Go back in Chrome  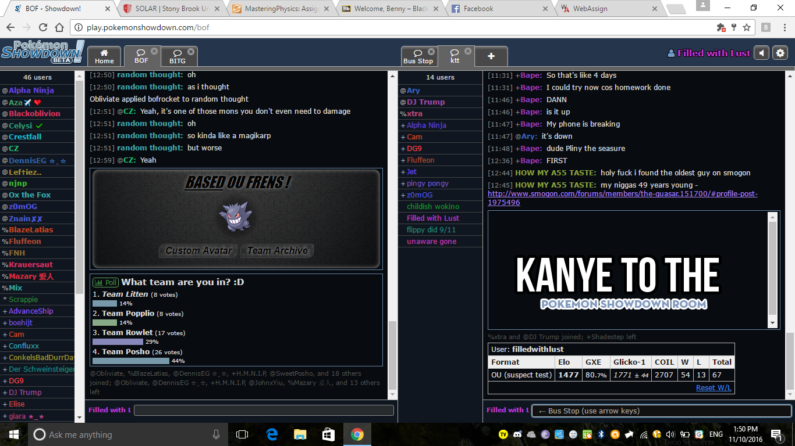[x=10, y=27]
